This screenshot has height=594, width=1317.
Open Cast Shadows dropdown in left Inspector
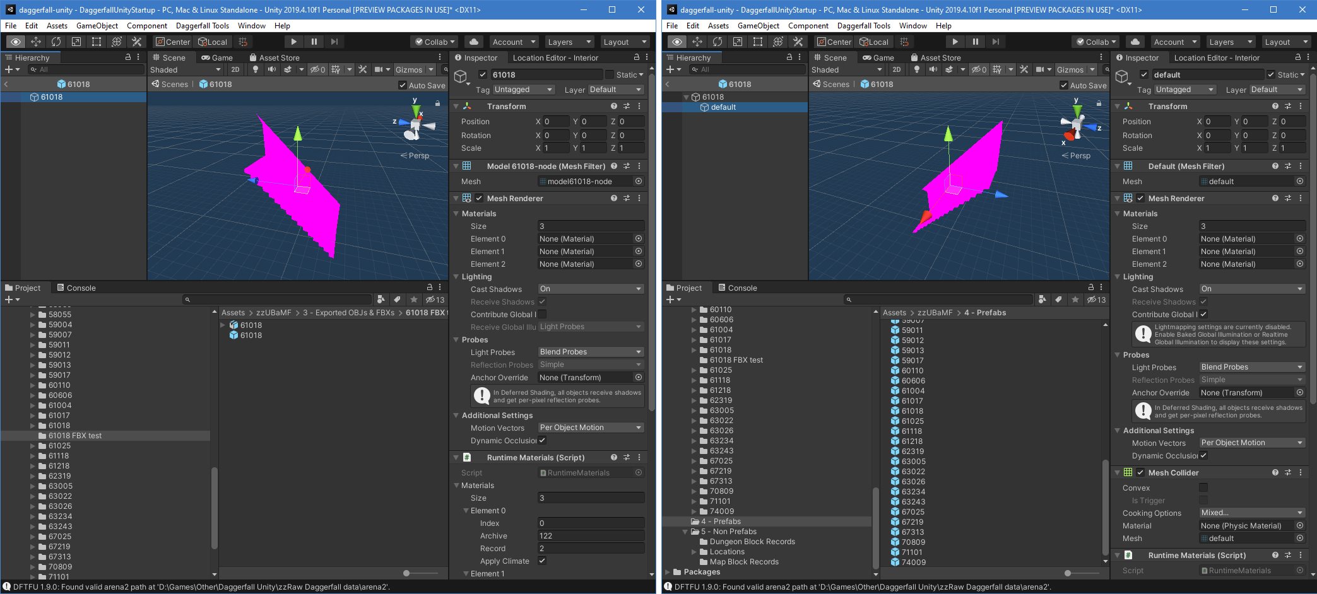591,289
